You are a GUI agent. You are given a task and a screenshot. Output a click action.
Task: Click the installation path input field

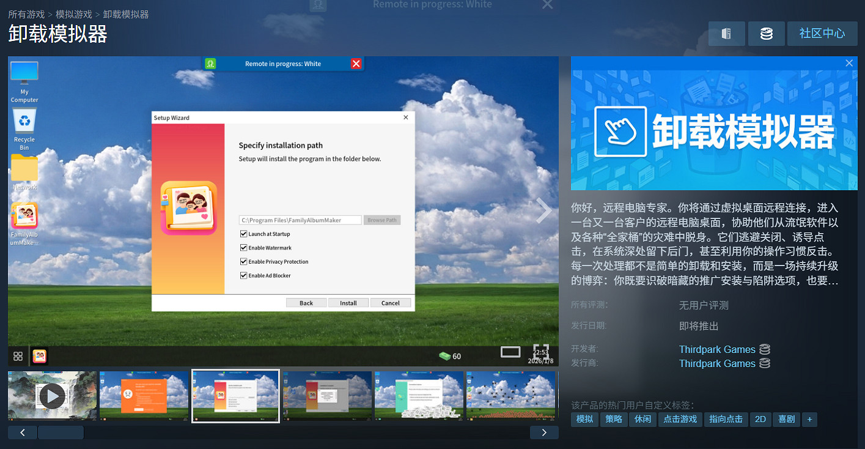[x=300, y=220]
